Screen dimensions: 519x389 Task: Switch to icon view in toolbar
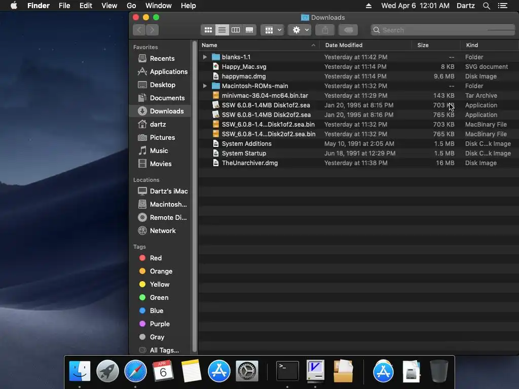(x=208, y=30)
